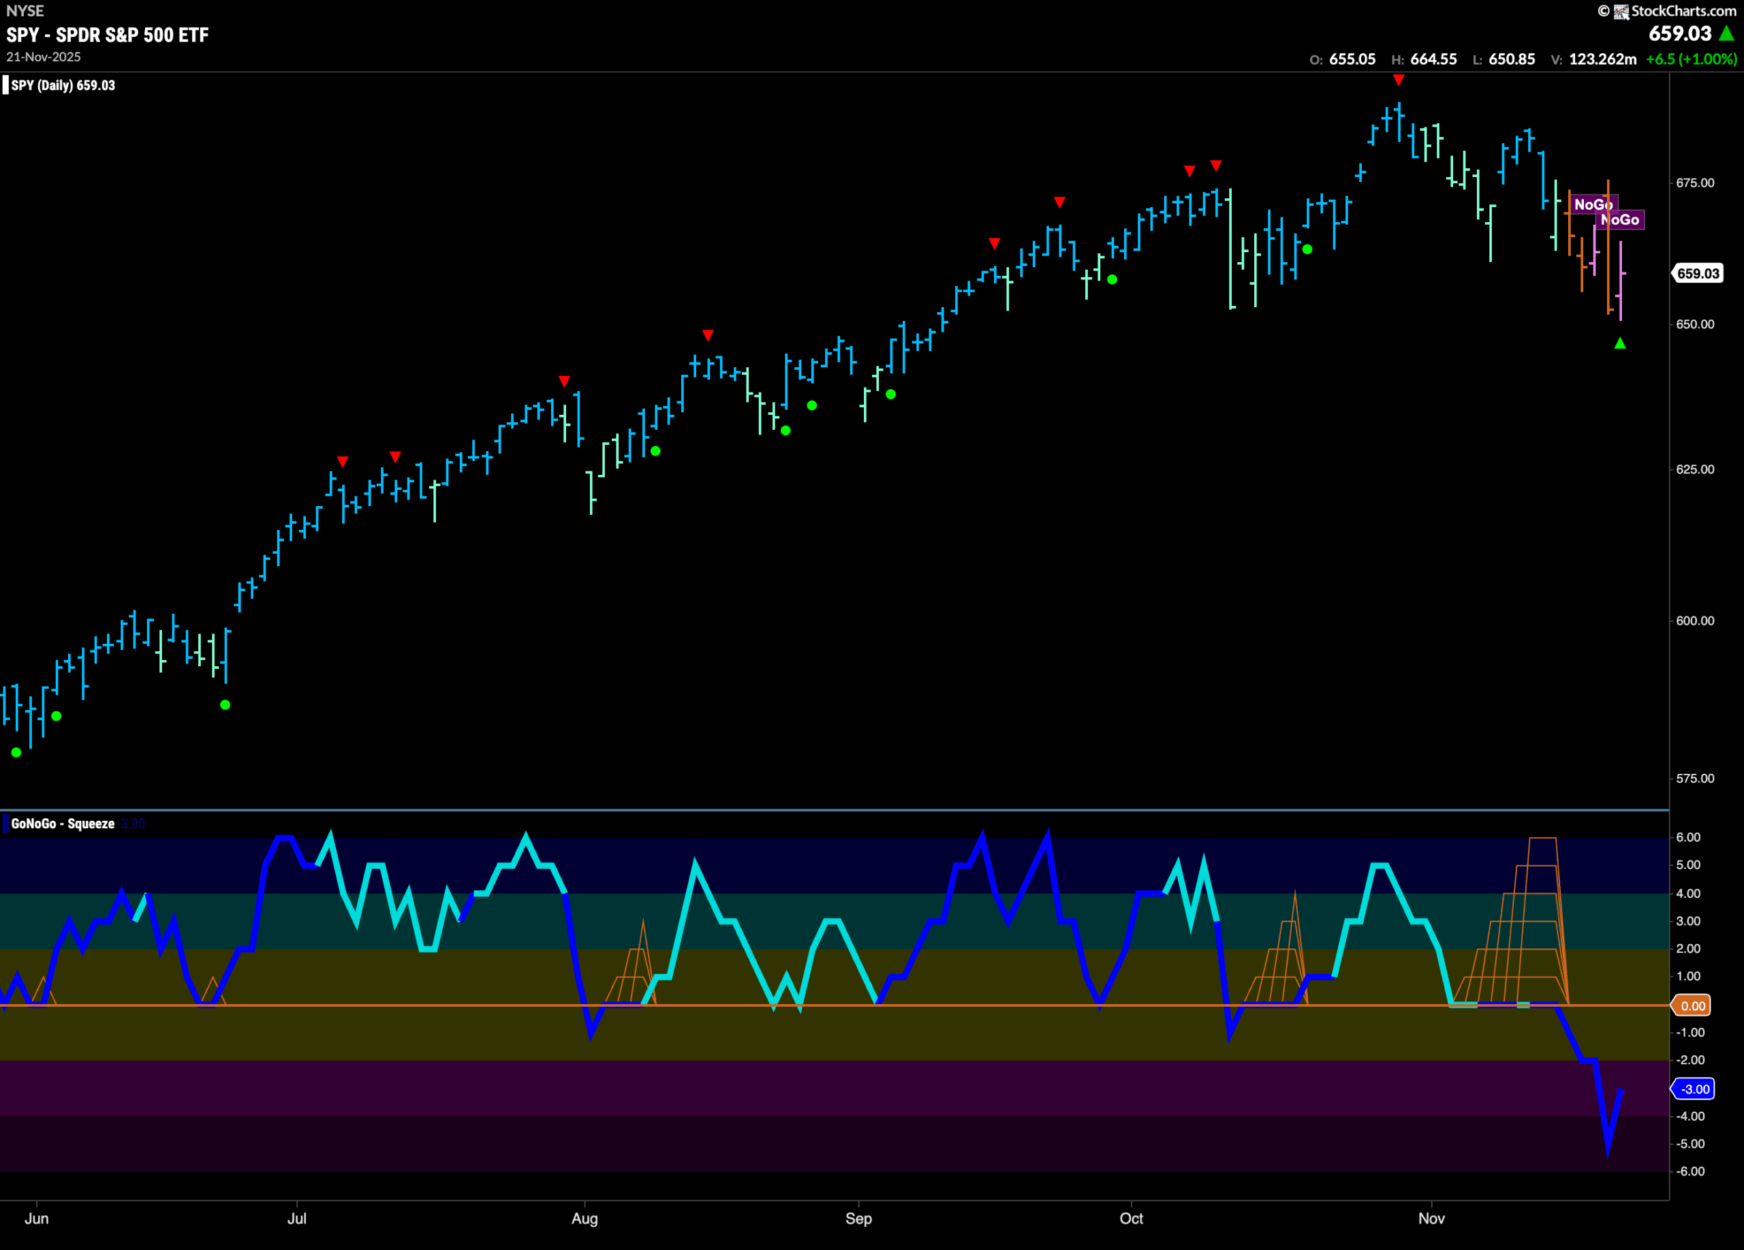Click the Jun label on time axis
This screenshot has width=1744, height=1250.
pos(37,1219)
